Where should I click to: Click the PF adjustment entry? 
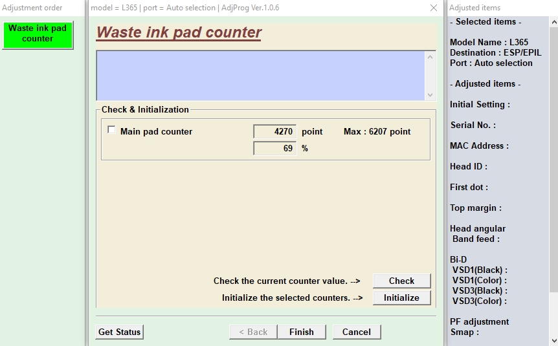[x=480, y=322]
